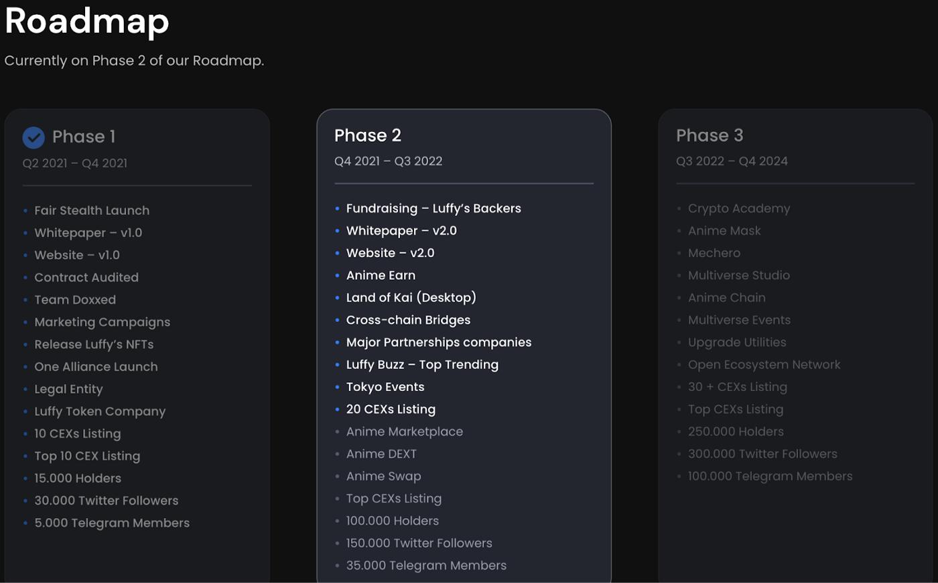Screen dimensions: 938x583
Task: Click the Anime Earn list item
Action: click(381, 275)
